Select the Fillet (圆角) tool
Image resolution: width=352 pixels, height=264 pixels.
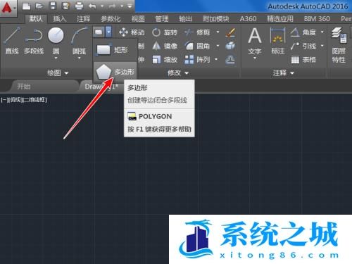197,46
